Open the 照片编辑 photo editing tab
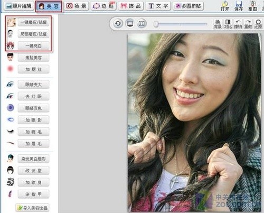Screen dimensions: 264x213 pyautogui.click(x=18, y=6)
